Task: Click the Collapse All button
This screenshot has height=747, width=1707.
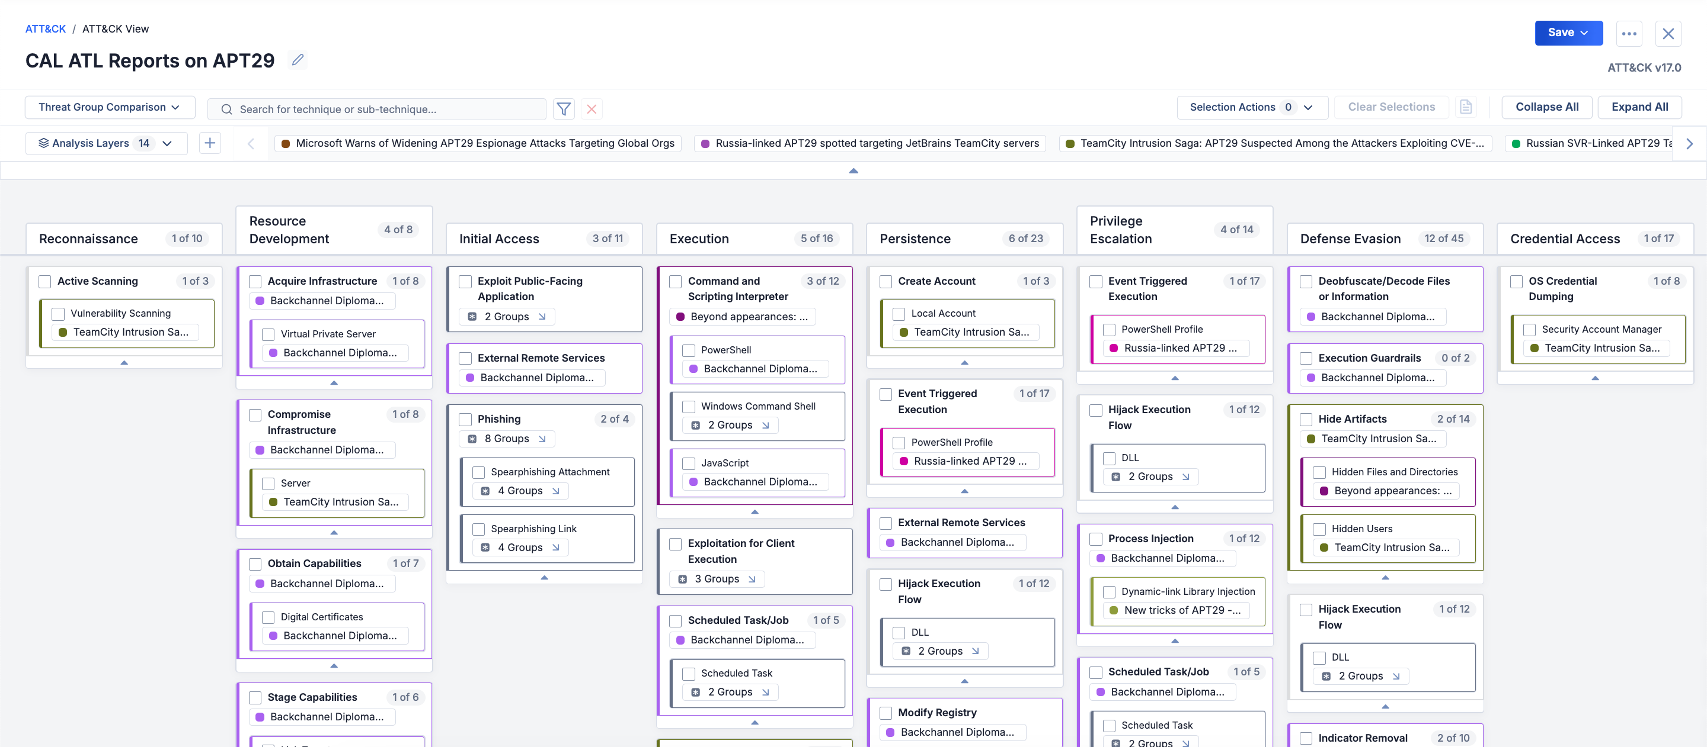Action: pos(1546,107)
